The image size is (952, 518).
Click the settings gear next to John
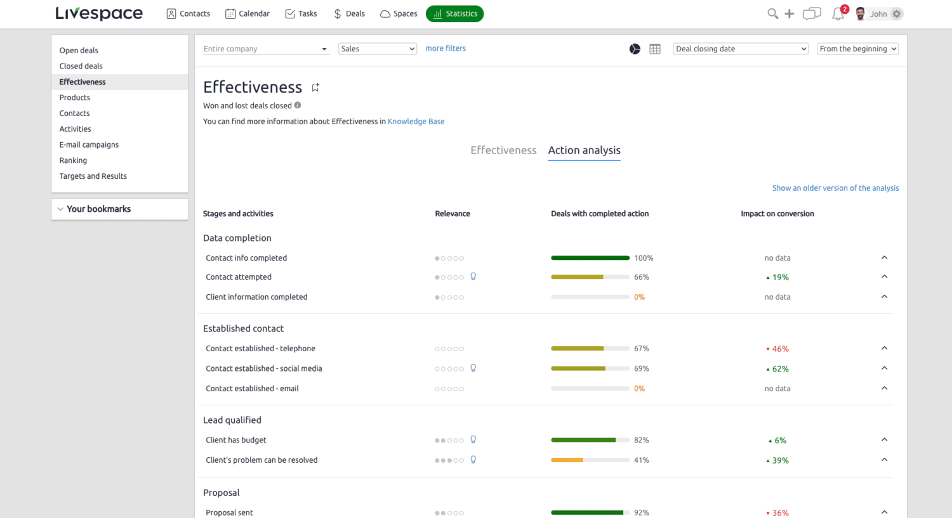click(897, 14)
